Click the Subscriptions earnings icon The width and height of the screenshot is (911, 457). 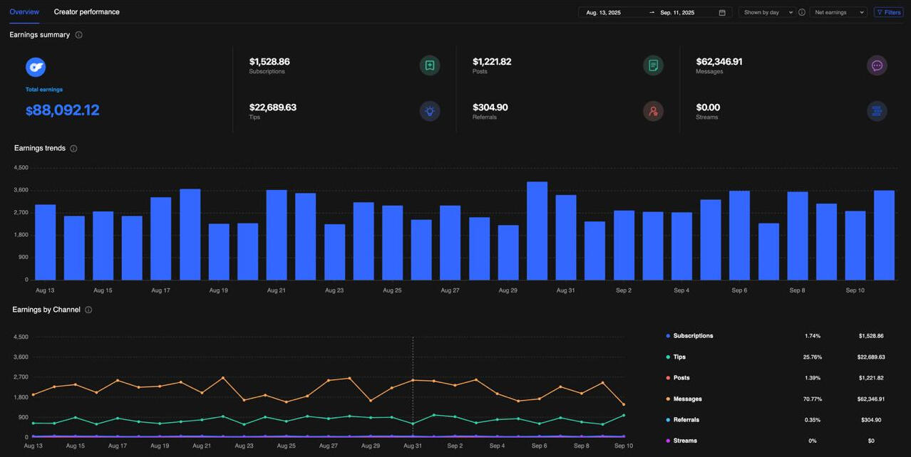coord(429,65)
